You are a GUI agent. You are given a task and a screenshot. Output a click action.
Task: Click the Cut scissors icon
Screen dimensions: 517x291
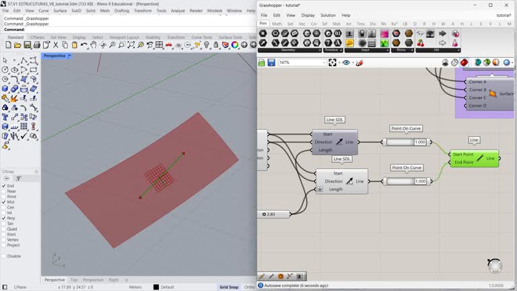coord(56,45)
